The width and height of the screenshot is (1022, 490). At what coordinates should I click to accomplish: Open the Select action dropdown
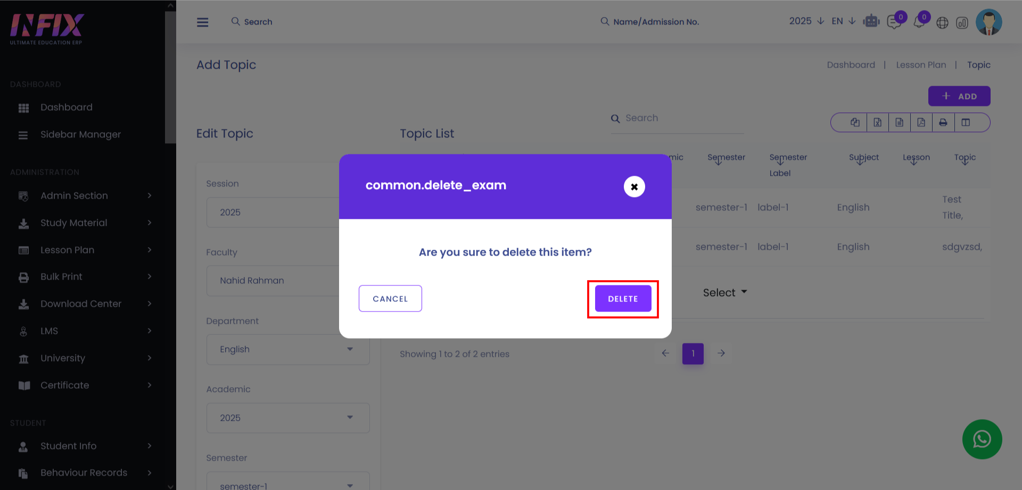click(x=724, y=292)
